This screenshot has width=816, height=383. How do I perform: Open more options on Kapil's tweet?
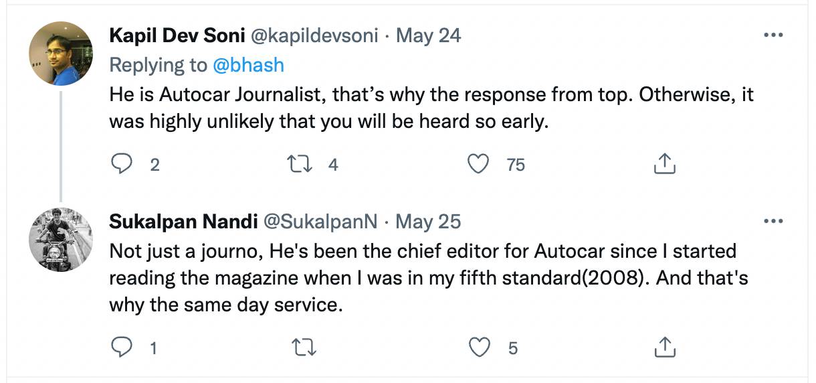(x=773, y=35)
